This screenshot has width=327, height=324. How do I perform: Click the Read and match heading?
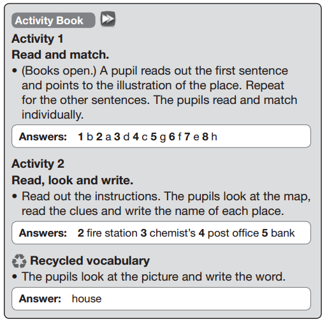[61, 55]
